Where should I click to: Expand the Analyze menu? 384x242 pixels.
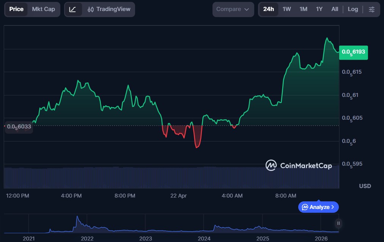point(318,207)
